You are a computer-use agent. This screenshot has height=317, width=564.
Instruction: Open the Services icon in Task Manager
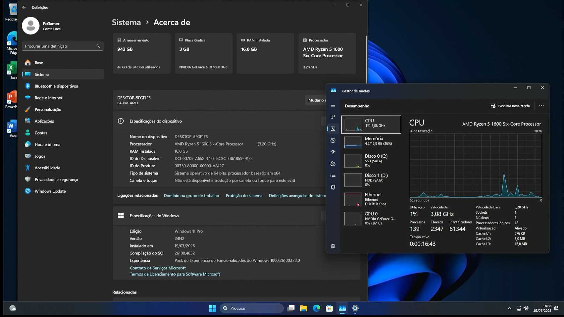point(333,187)
